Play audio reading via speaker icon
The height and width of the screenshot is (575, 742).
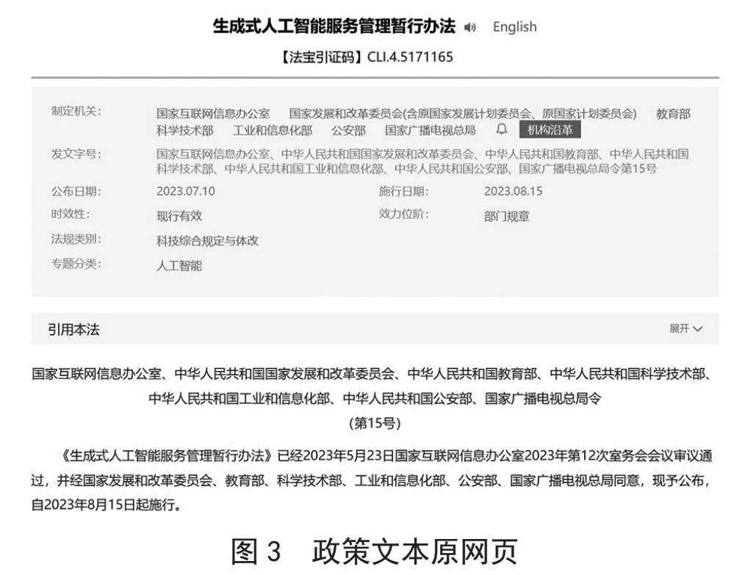point(469,27)
